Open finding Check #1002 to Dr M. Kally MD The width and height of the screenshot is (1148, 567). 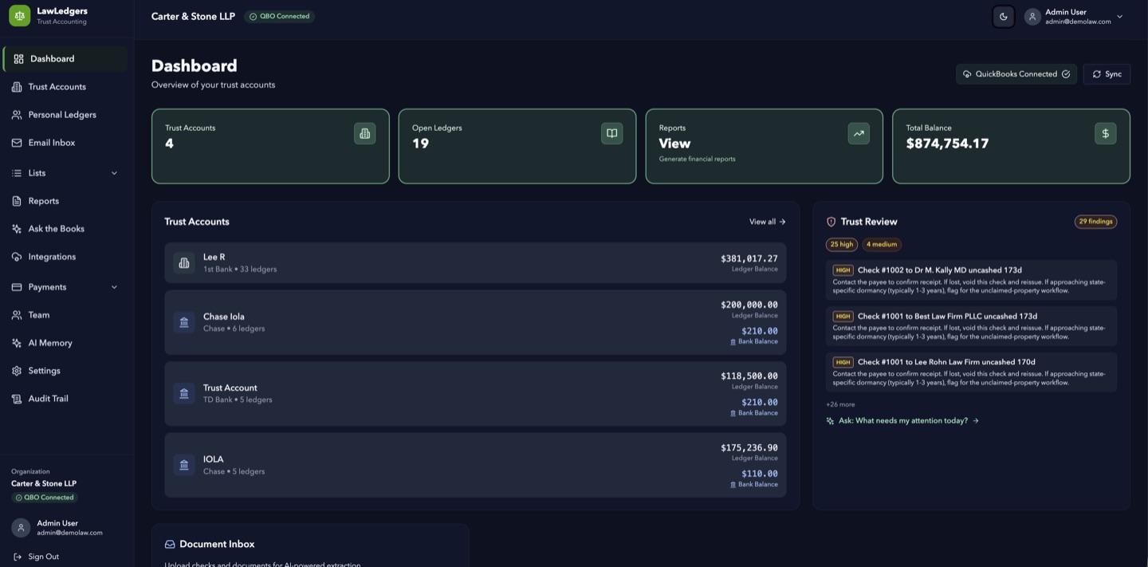click(971, 280)
